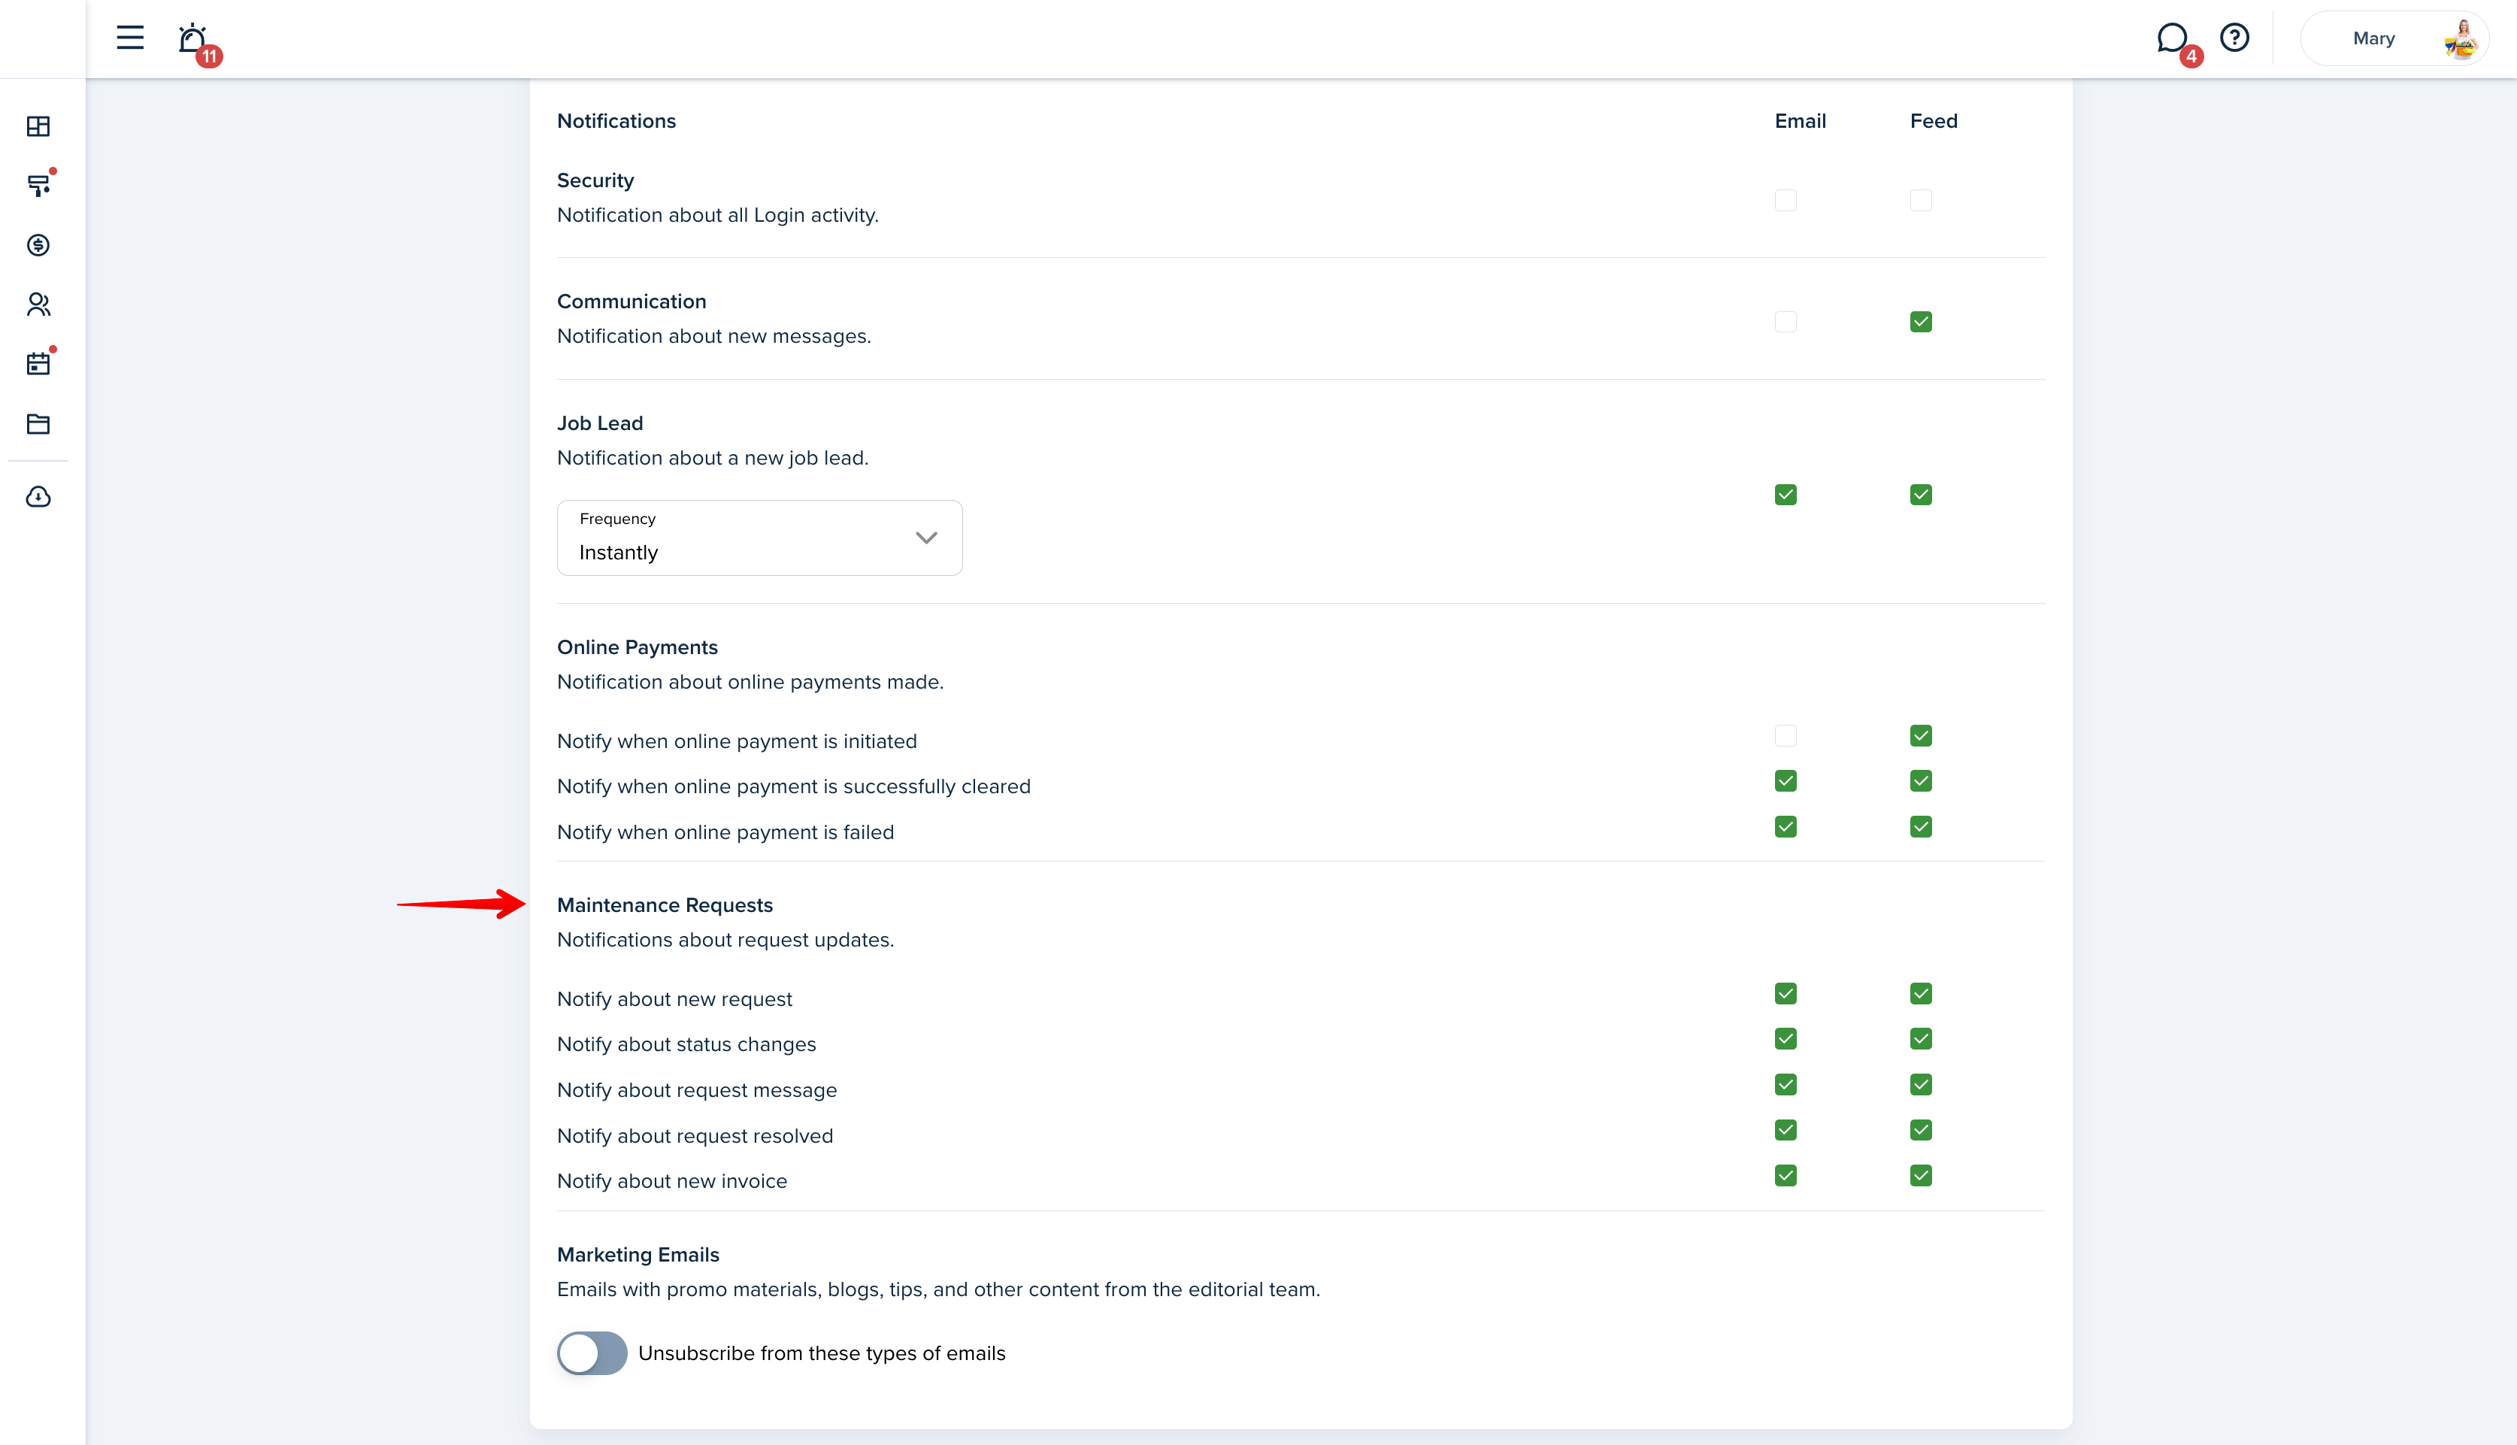Click the Maintenance Requests heading

click(665, 905)
